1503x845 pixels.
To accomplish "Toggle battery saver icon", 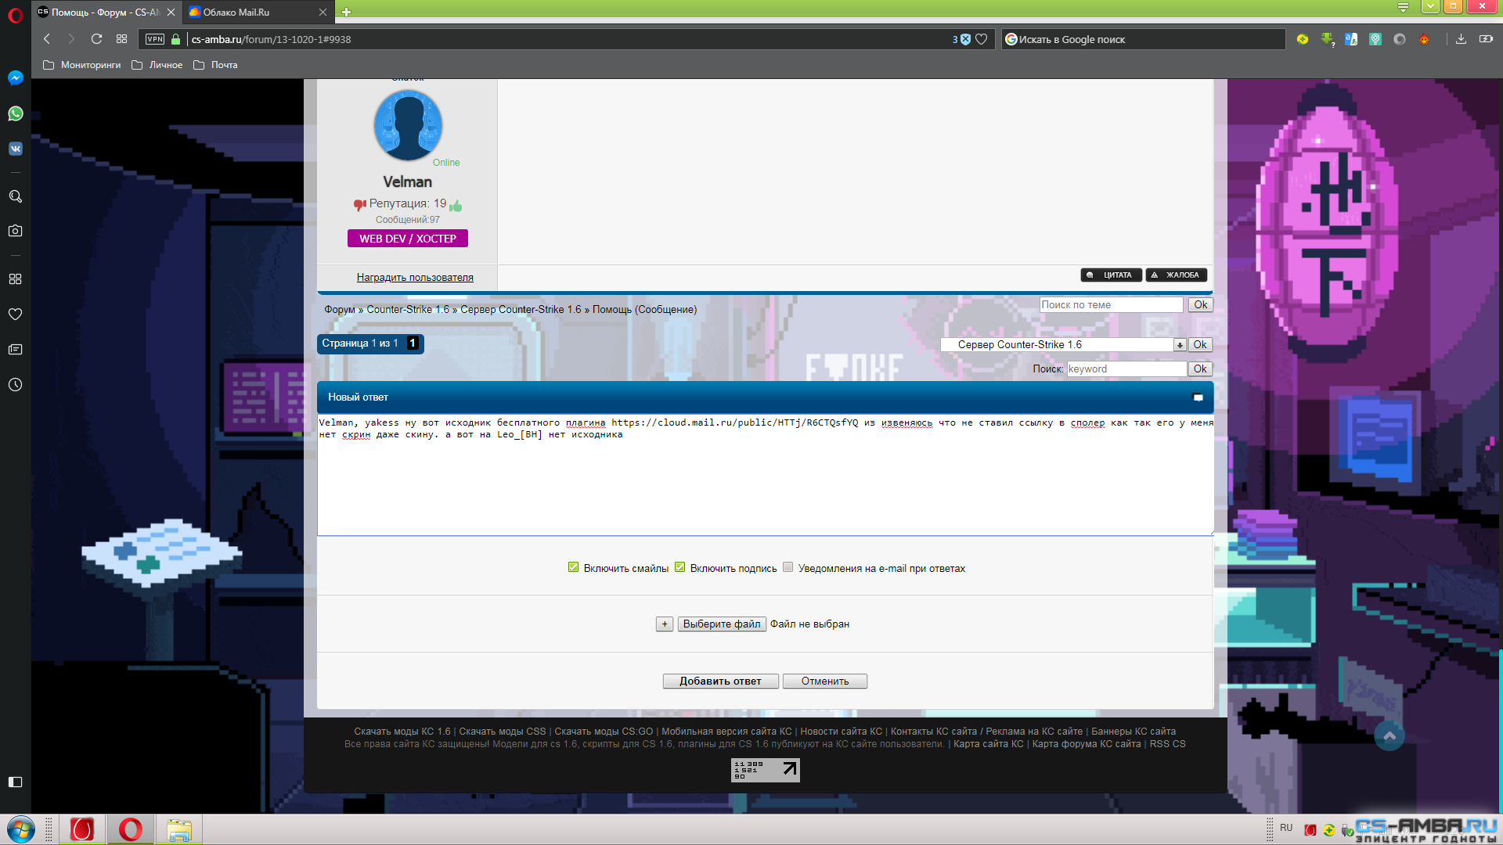I will tap(1486, 39).
